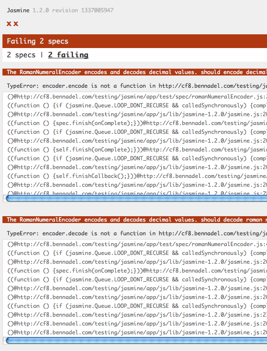The width and height of the screenshot is (267, 351).
Task: Click the 'revision 1337005947' version text
Action: 83,10
